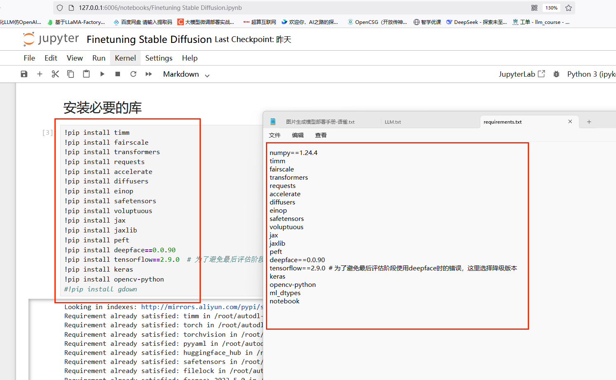
Task: Save the notebook with the floppy disk icon
Action: click(24, 74)
